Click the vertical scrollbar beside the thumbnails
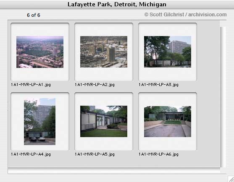The width and height of the screenshot is (234, 182). pos(223,97)
